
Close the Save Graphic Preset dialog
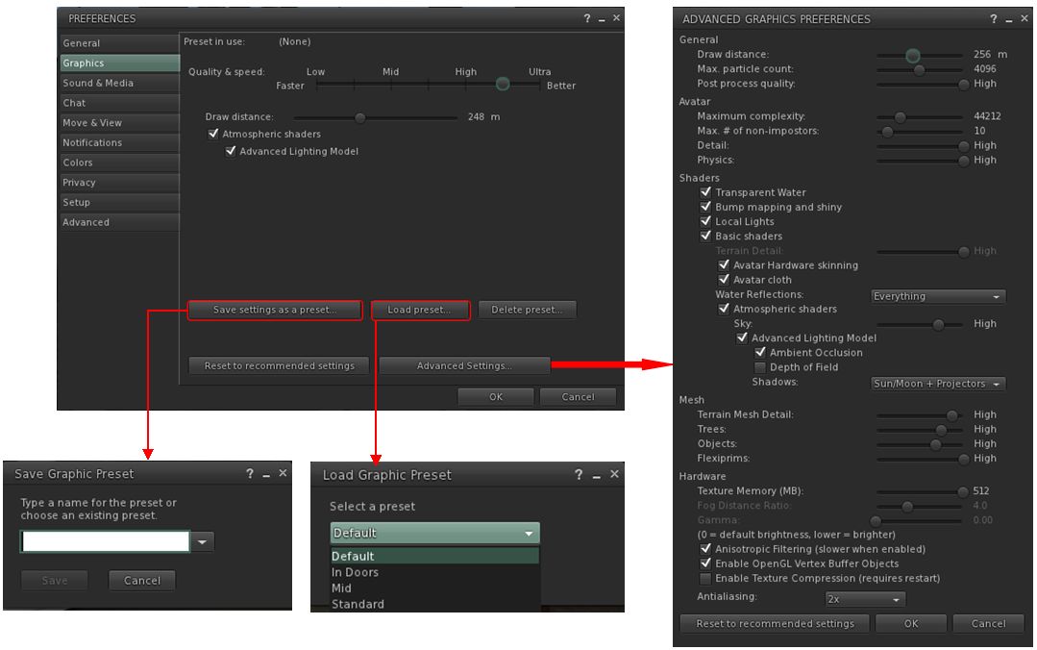283,473
